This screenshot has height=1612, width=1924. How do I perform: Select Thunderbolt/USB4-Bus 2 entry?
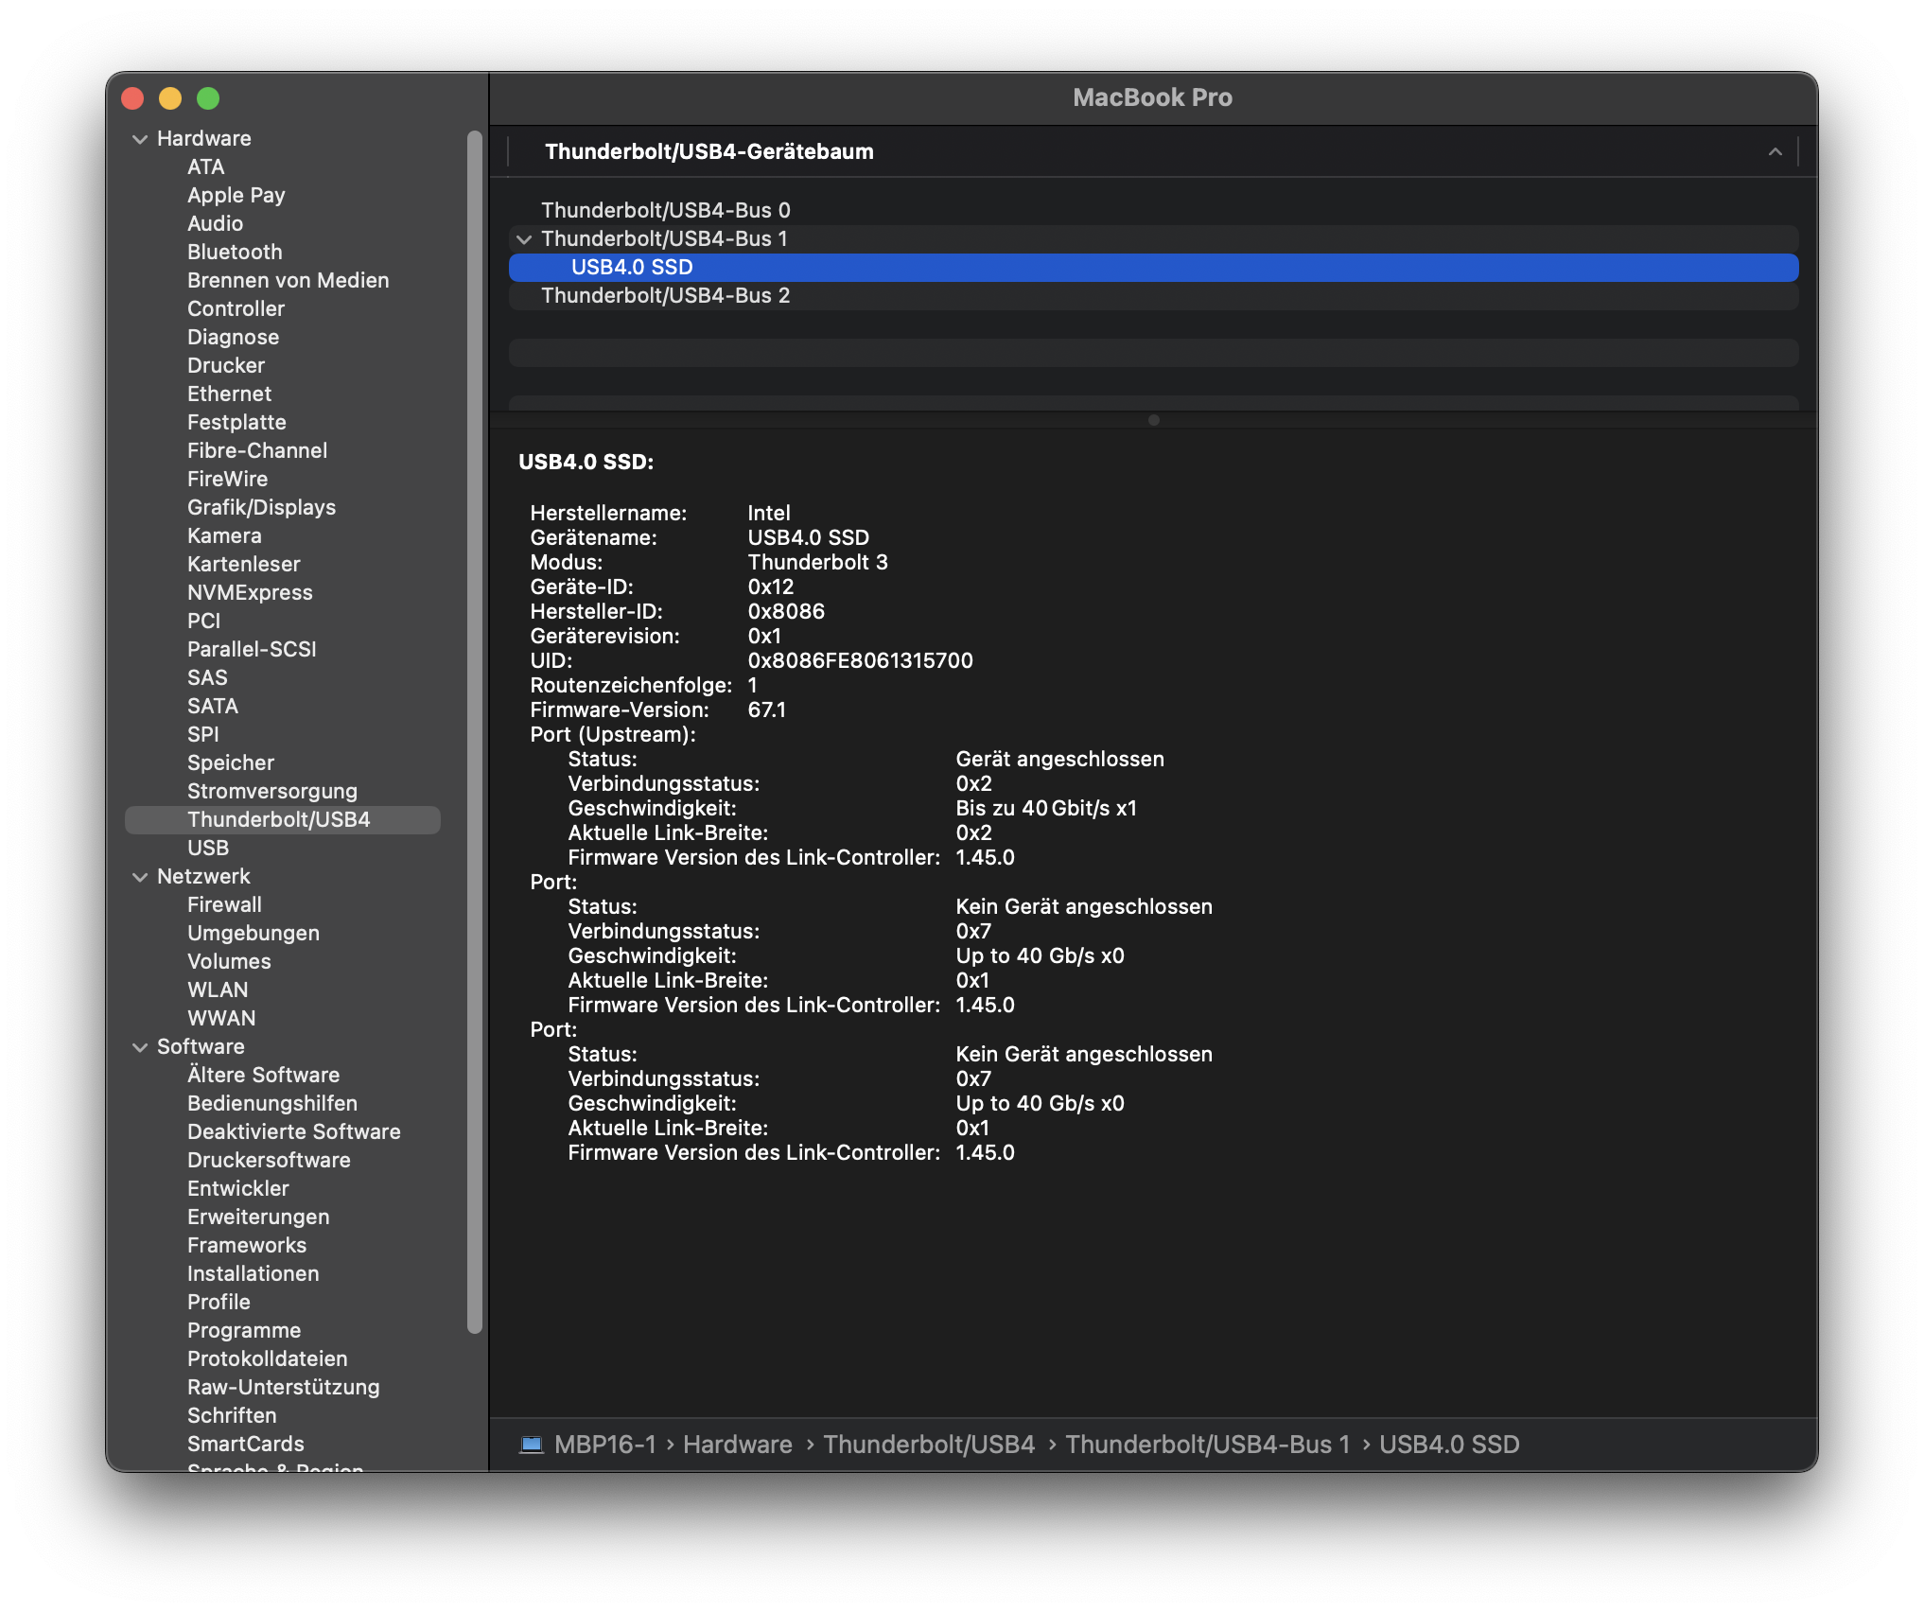click(x=665, y=296)
